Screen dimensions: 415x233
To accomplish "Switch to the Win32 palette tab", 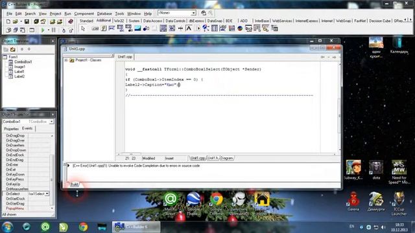I will coord(119,21).
